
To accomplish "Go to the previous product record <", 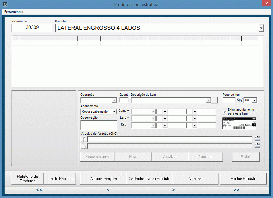I will click(x=108, y=190).
